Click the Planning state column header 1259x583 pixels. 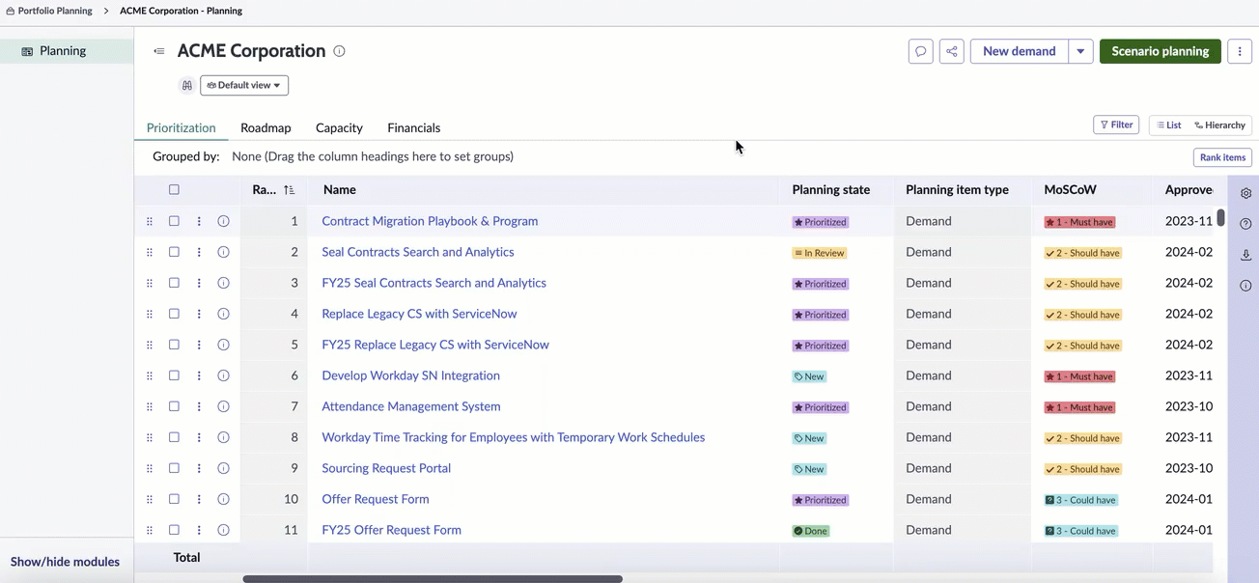831,190
